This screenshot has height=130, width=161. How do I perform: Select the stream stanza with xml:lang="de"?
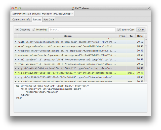point(67,60)
